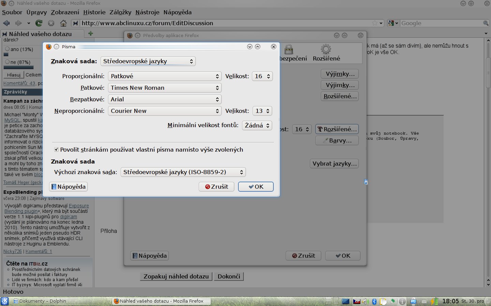Image resolution: width=491 pixels, height=306 pixels.
Task: Click the stop loading icon
Action: [51, 23]
